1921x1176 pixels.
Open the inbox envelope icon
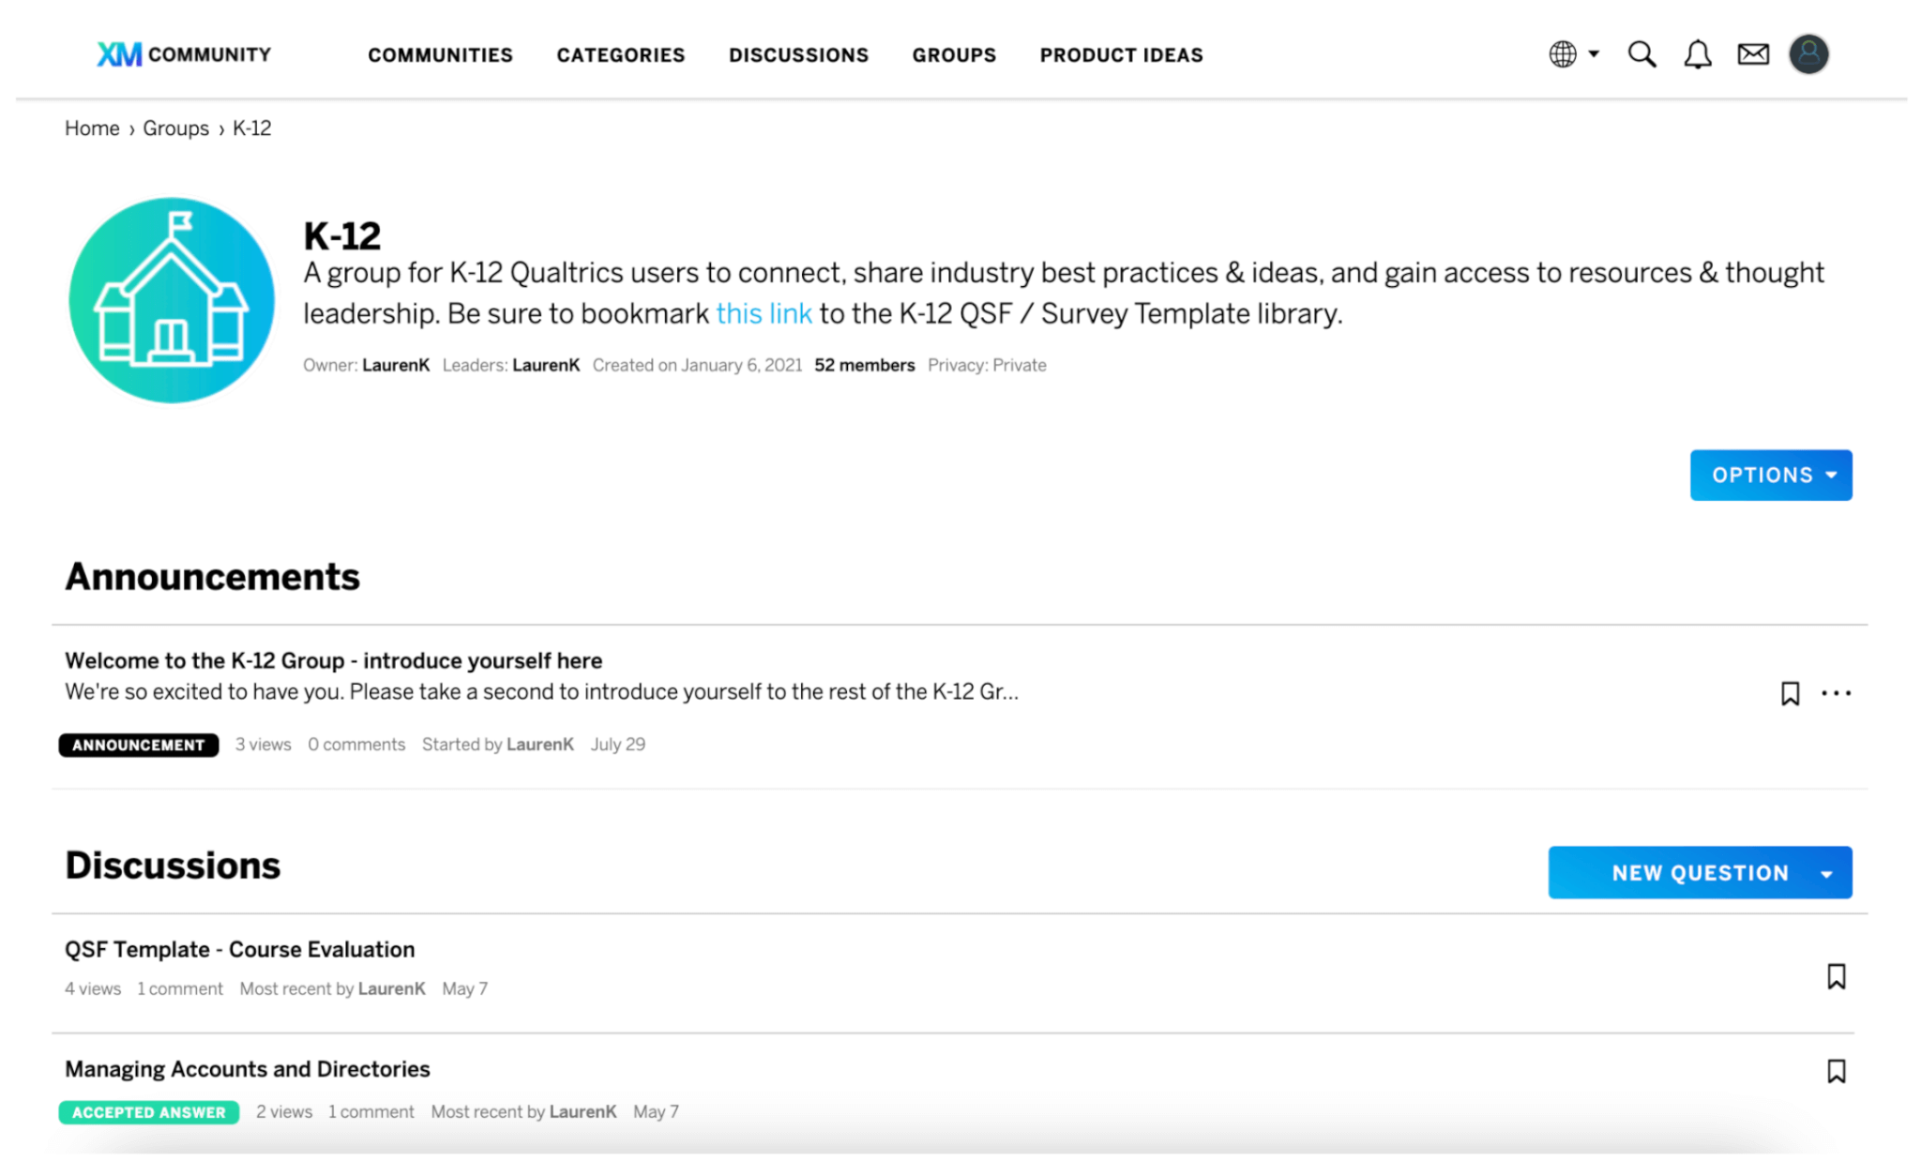[x=1752, y=54]
